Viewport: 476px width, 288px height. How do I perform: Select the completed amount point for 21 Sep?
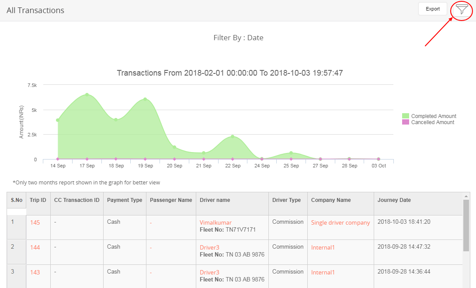point(204,153)
